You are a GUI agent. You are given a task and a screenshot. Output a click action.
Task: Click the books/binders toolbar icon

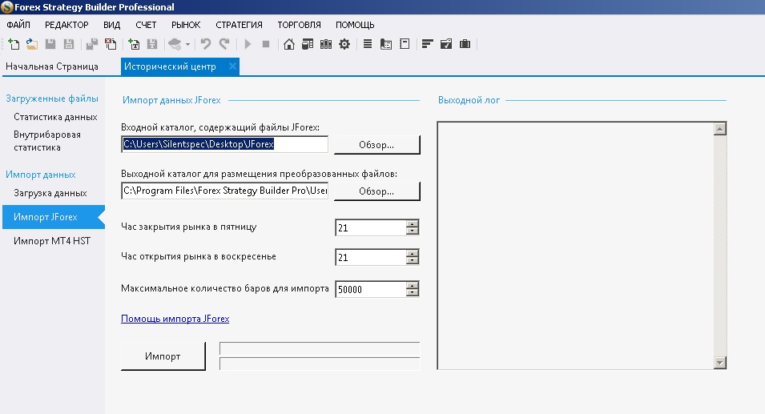pos(326,44)
